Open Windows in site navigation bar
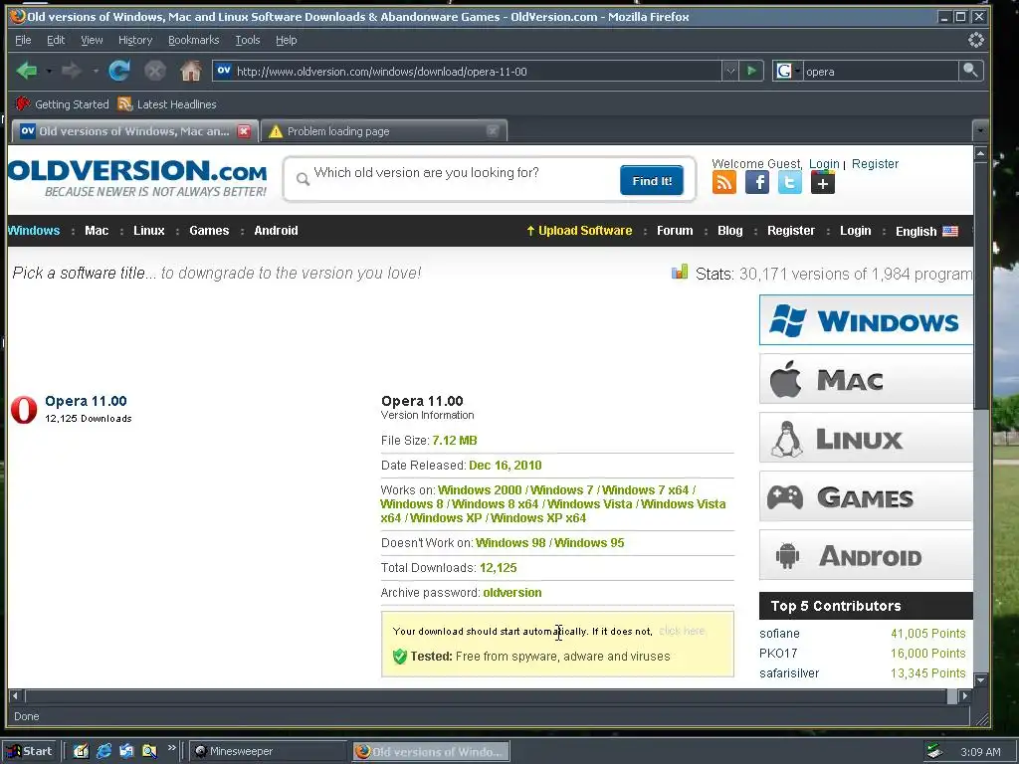 34,231
